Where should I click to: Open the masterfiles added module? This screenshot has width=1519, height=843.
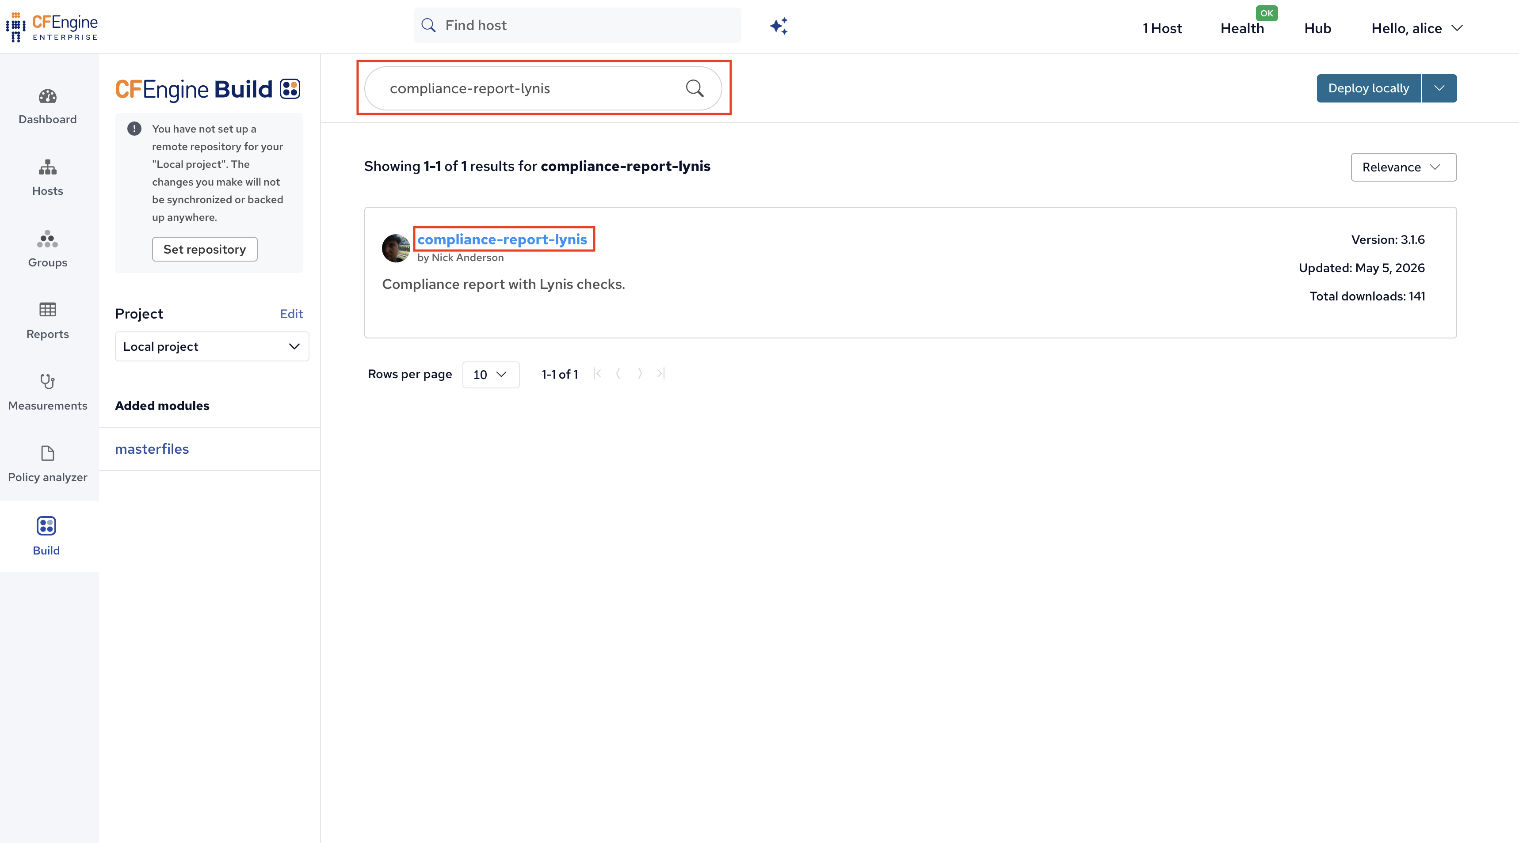click(152, 449)
